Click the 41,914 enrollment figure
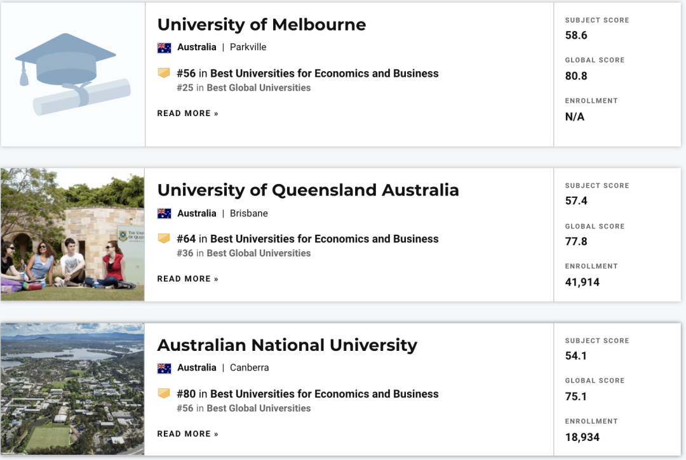Viewport: 686px width, 460px height. pyautogui.click(x=582, y=282)
